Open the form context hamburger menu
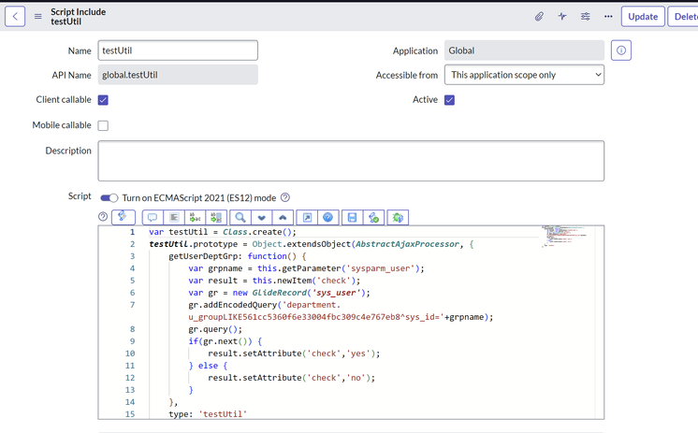 (x=38, y=17)
